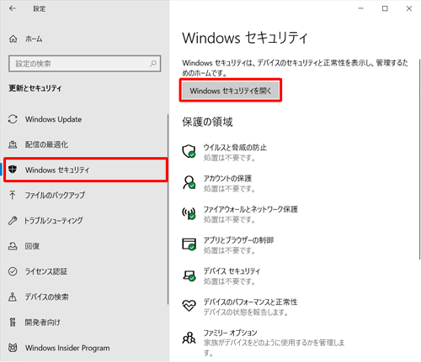Click the Windows Insider Program cat icon
Viewport: 421px width, 362px height.
[13, 348]
